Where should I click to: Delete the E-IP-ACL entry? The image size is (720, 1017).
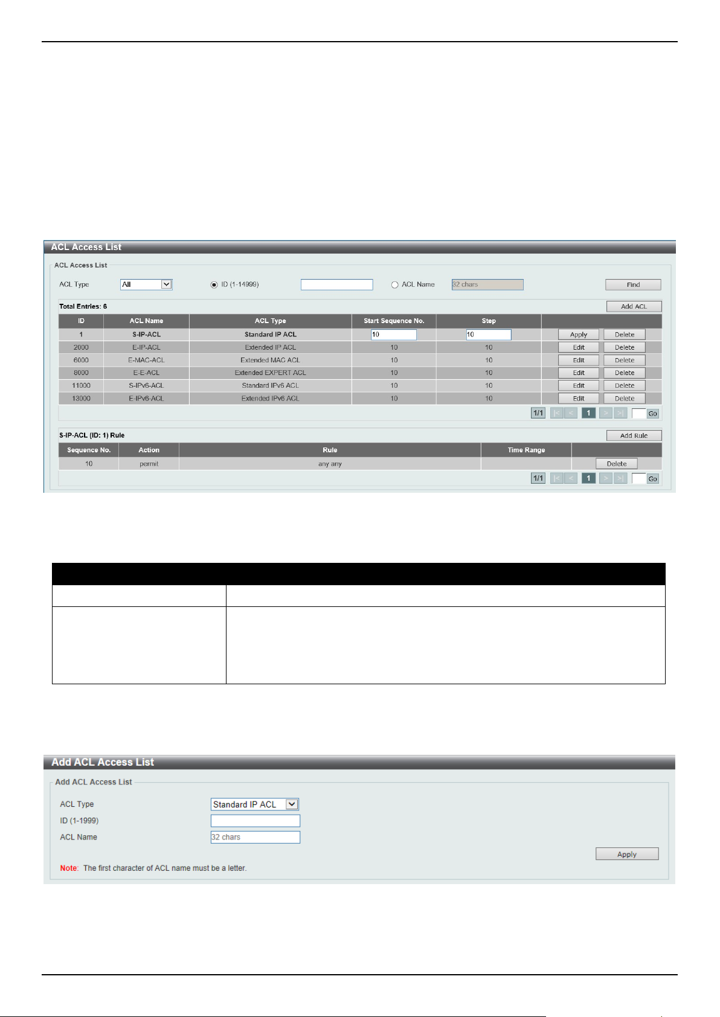pyautogui.click(x=625, y=347)
